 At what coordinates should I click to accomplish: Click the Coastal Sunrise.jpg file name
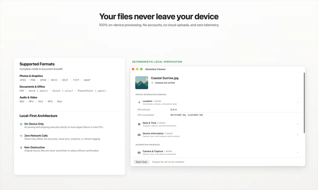pos(165,78)
